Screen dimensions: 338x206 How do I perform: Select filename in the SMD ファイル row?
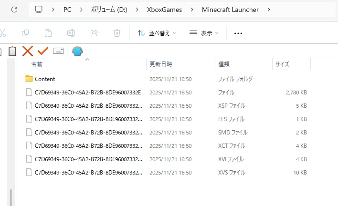pos(88,133)
